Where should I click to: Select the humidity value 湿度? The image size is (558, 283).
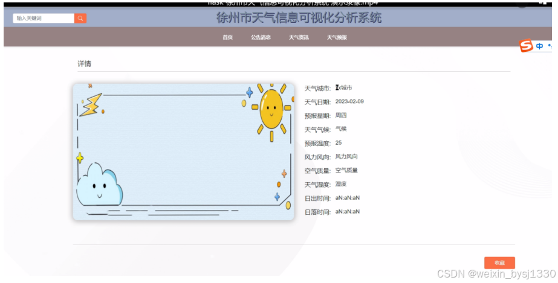tap(341, 184)
